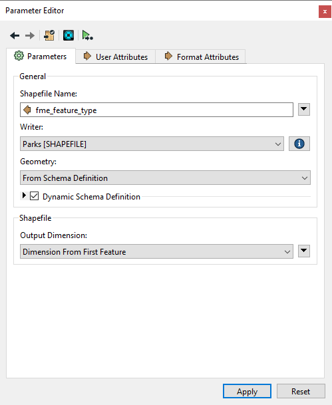This screenshot has width=332, height=405.
Task: Click the forward arrow navigation icon
Action: pos(30,35)
